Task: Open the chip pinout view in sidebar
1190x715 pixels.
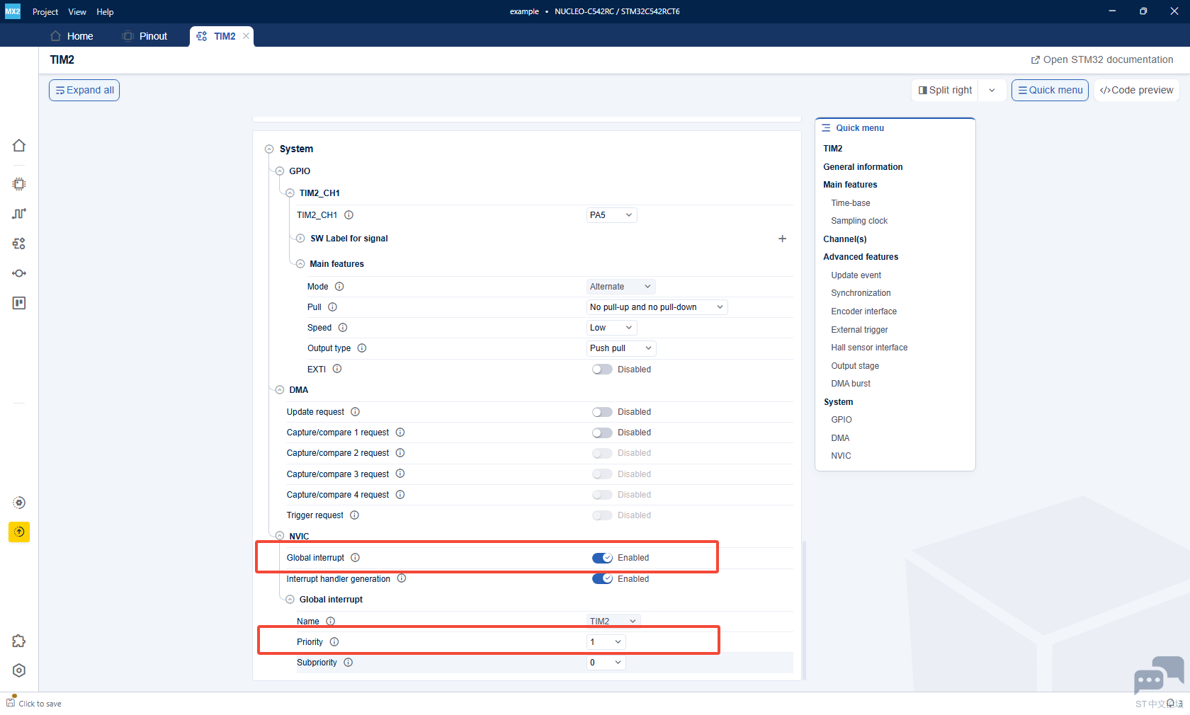Action: tap(19, 184)
